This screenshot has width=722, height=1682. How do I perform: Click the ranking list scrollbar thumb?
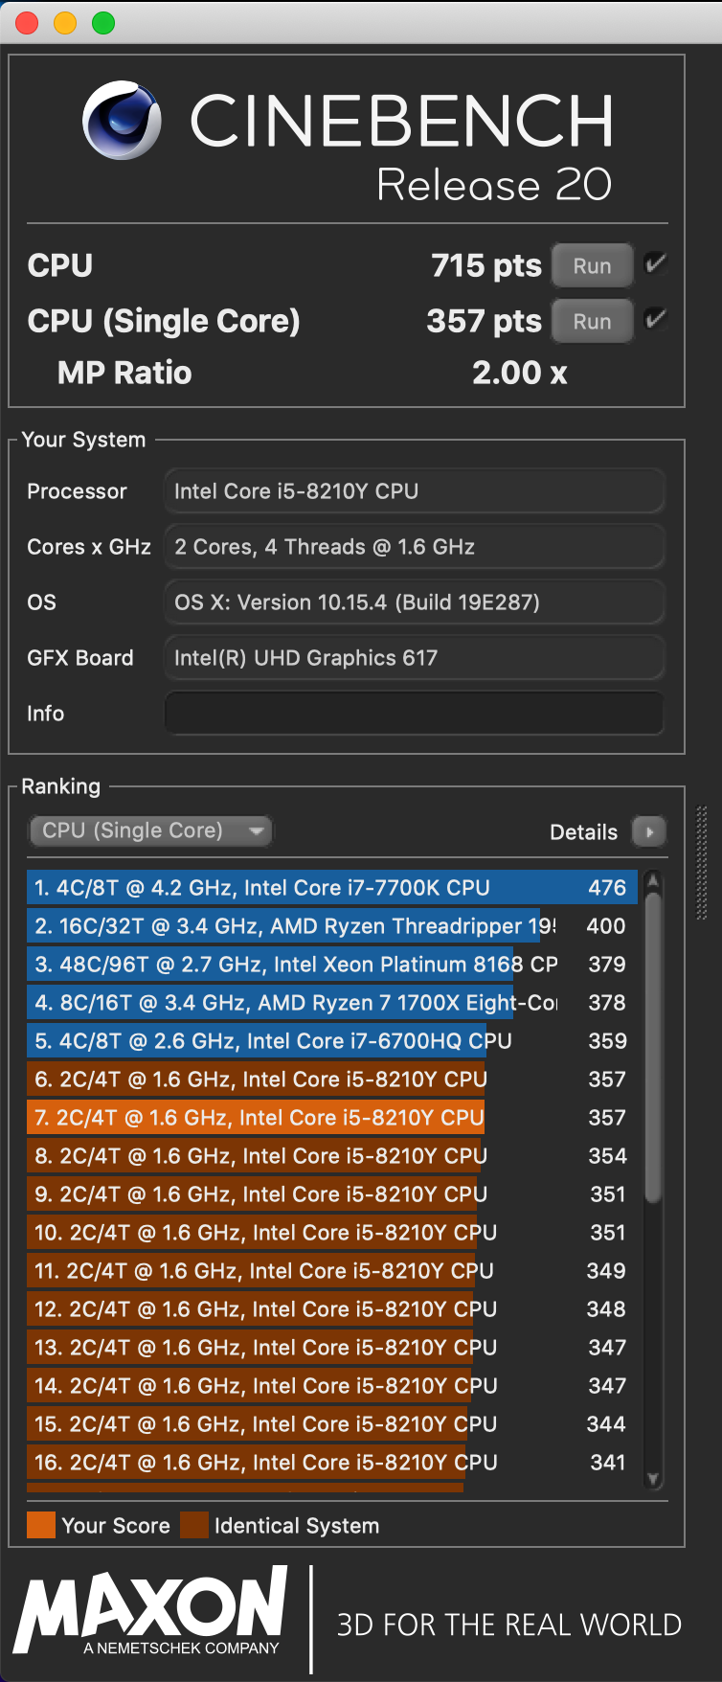pyautogui.click(x=653, y=1046)
